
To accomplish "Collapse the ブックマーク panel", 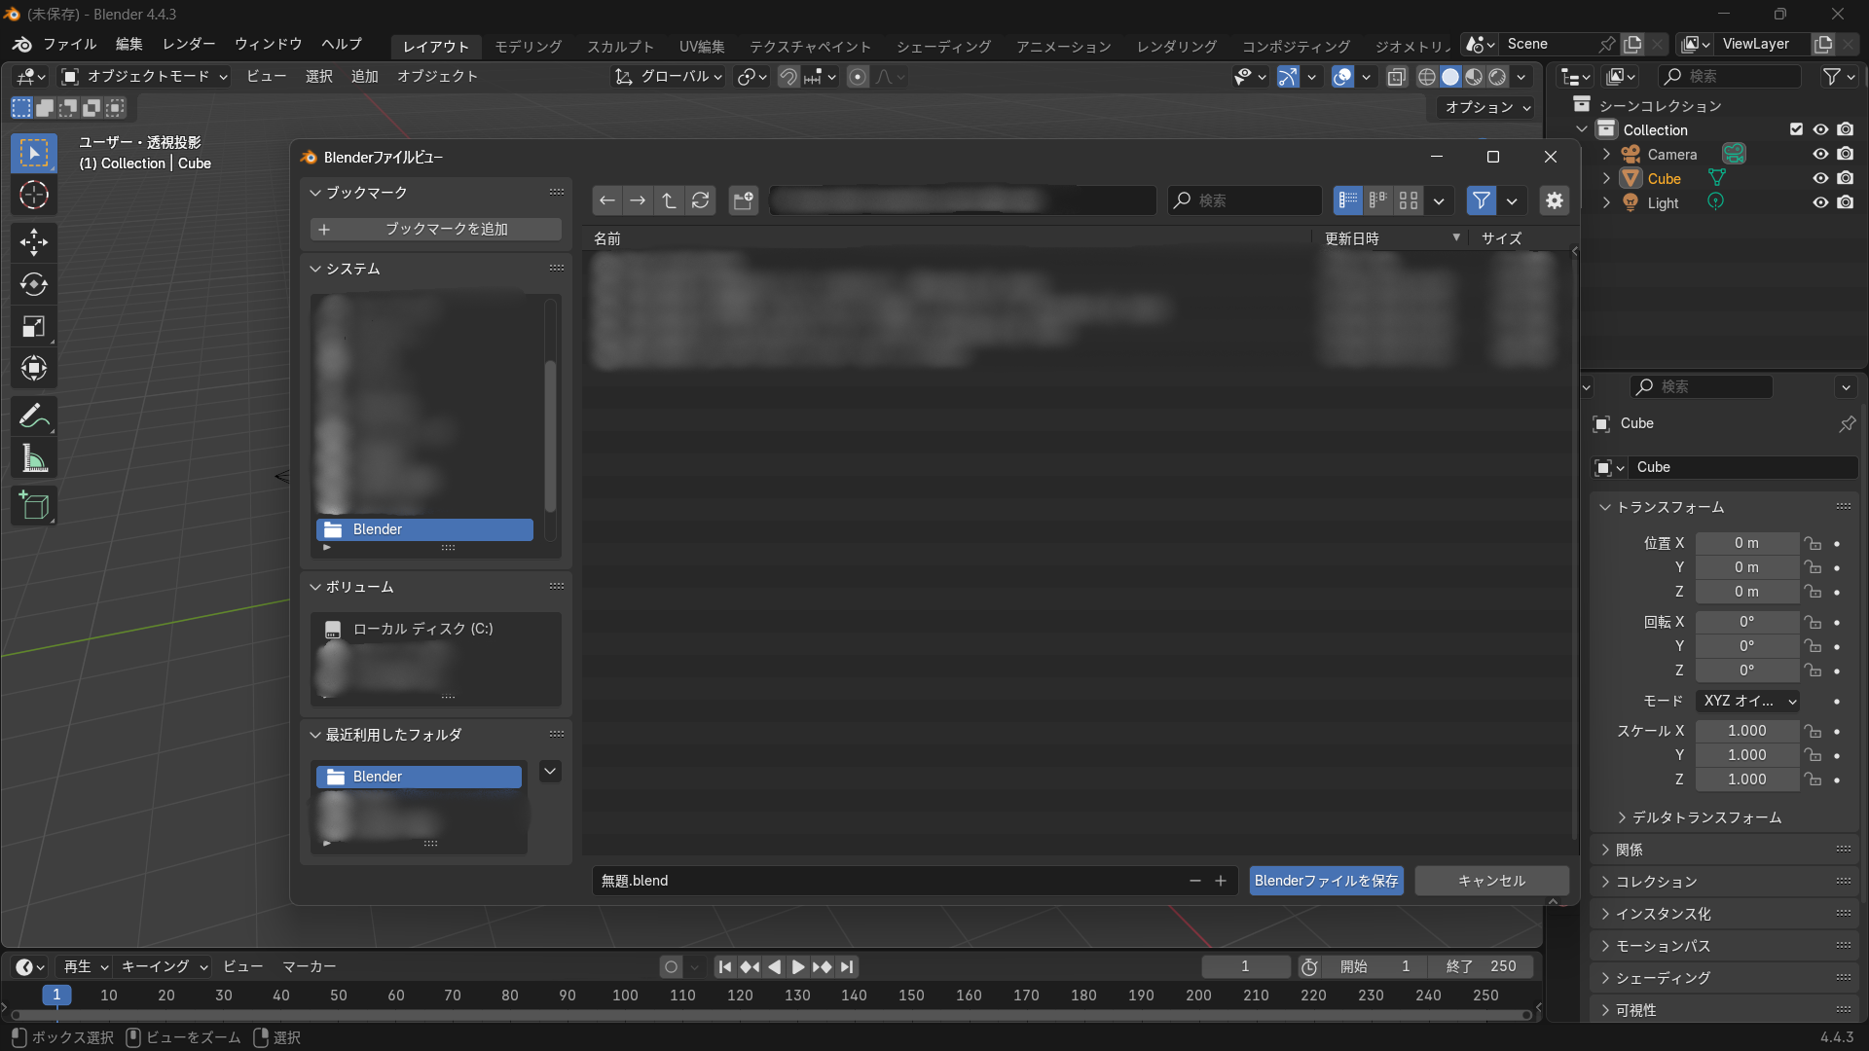I will tap(315, 193).
